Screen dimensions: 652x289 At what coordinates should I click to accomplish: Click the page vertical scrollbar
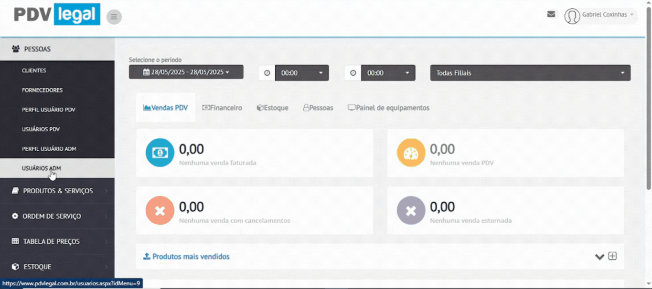648,95
